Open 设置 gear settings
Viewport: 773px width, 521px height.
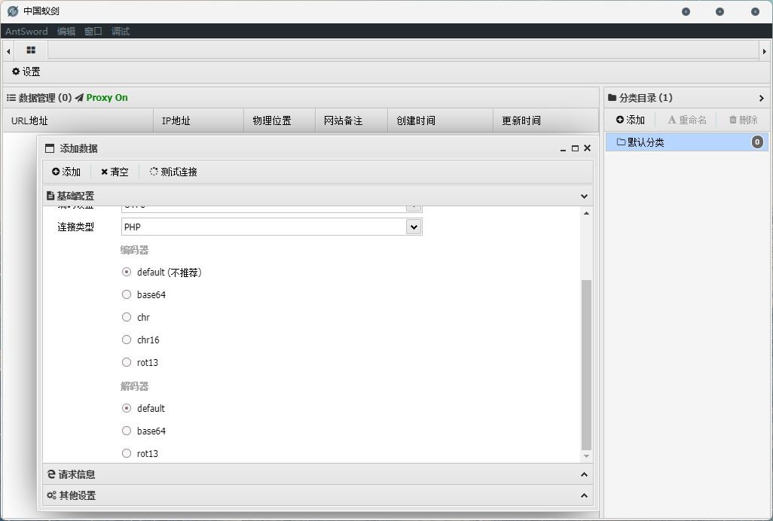pos(26,72)
